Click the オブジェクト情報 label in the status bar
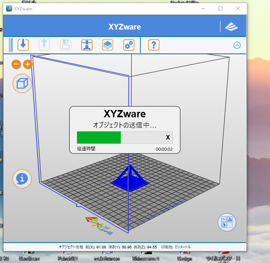270x263 pixels. 71,247
